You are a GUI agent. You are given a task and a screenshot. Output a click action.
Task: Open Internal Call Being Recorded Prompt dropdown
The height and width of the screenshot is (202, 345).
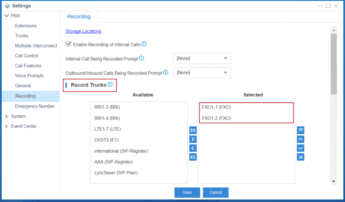click(202, 58)
